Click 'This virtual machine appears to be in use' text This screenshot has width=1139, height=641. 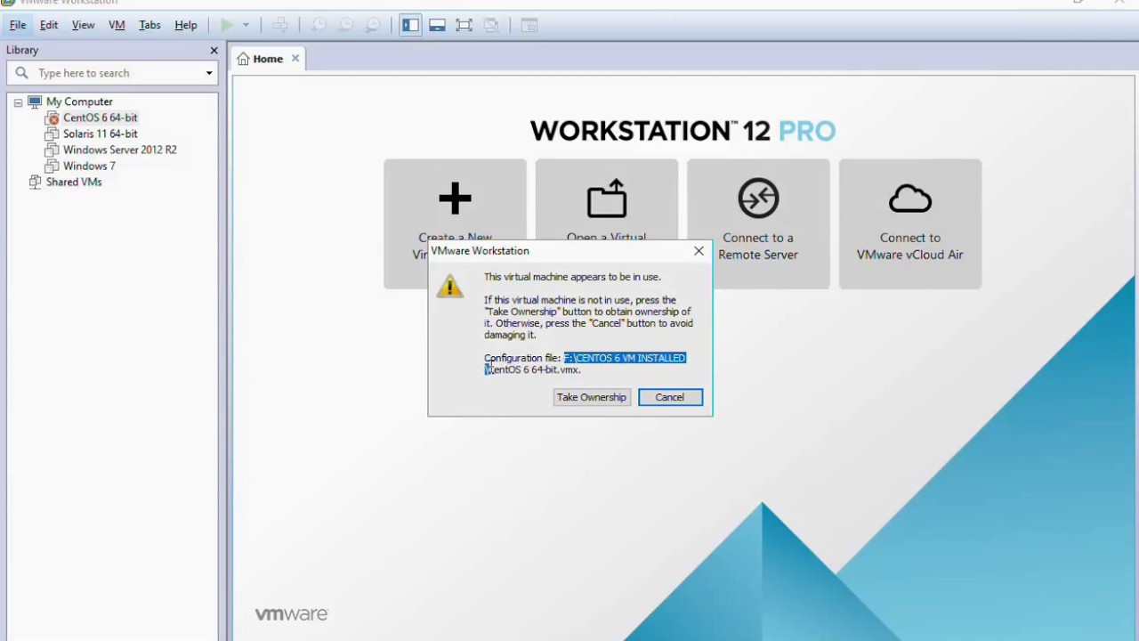coord(572,277)
